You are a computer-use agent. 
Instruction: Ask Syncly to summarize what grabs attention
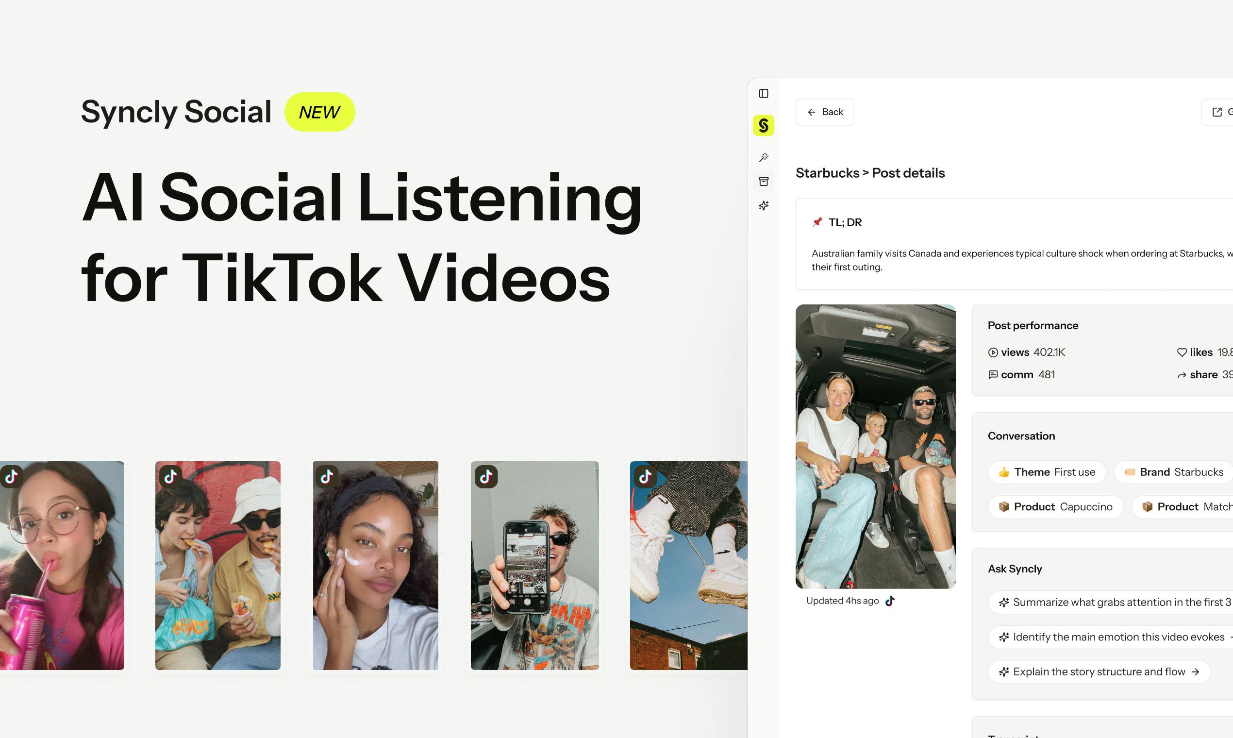click(x=1111, y=602)
